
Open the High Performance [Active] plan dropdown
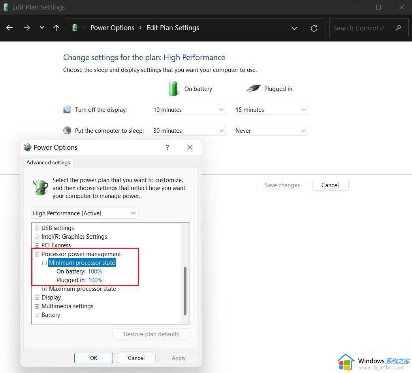(x=85, y=213)
